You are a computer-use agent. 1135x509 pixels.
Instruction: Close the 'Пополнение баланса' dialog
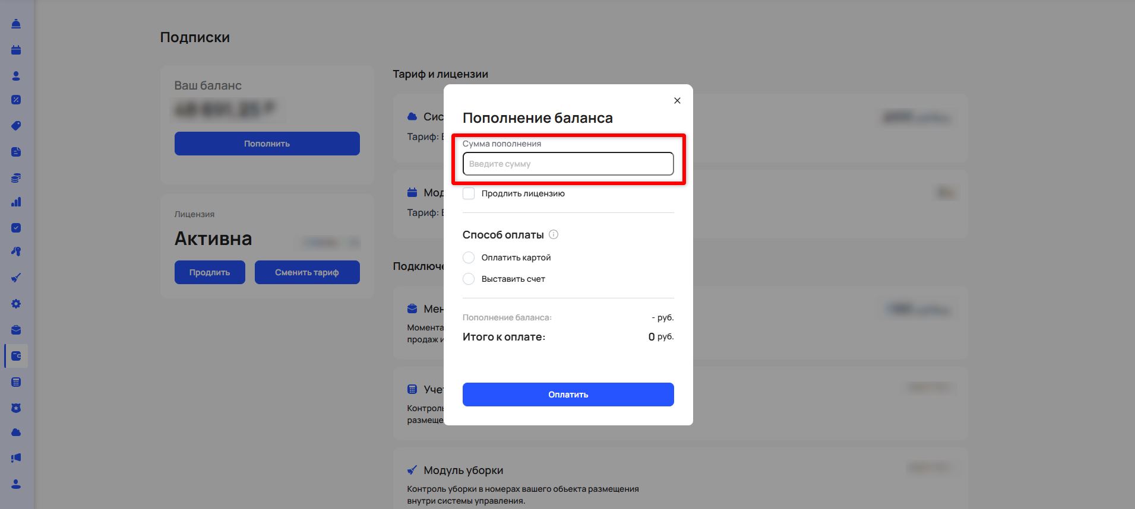point(677,101)
